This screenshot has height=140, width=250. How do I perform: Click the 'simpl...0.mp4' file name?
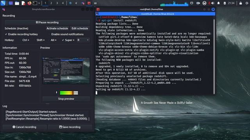click(28, 77)
